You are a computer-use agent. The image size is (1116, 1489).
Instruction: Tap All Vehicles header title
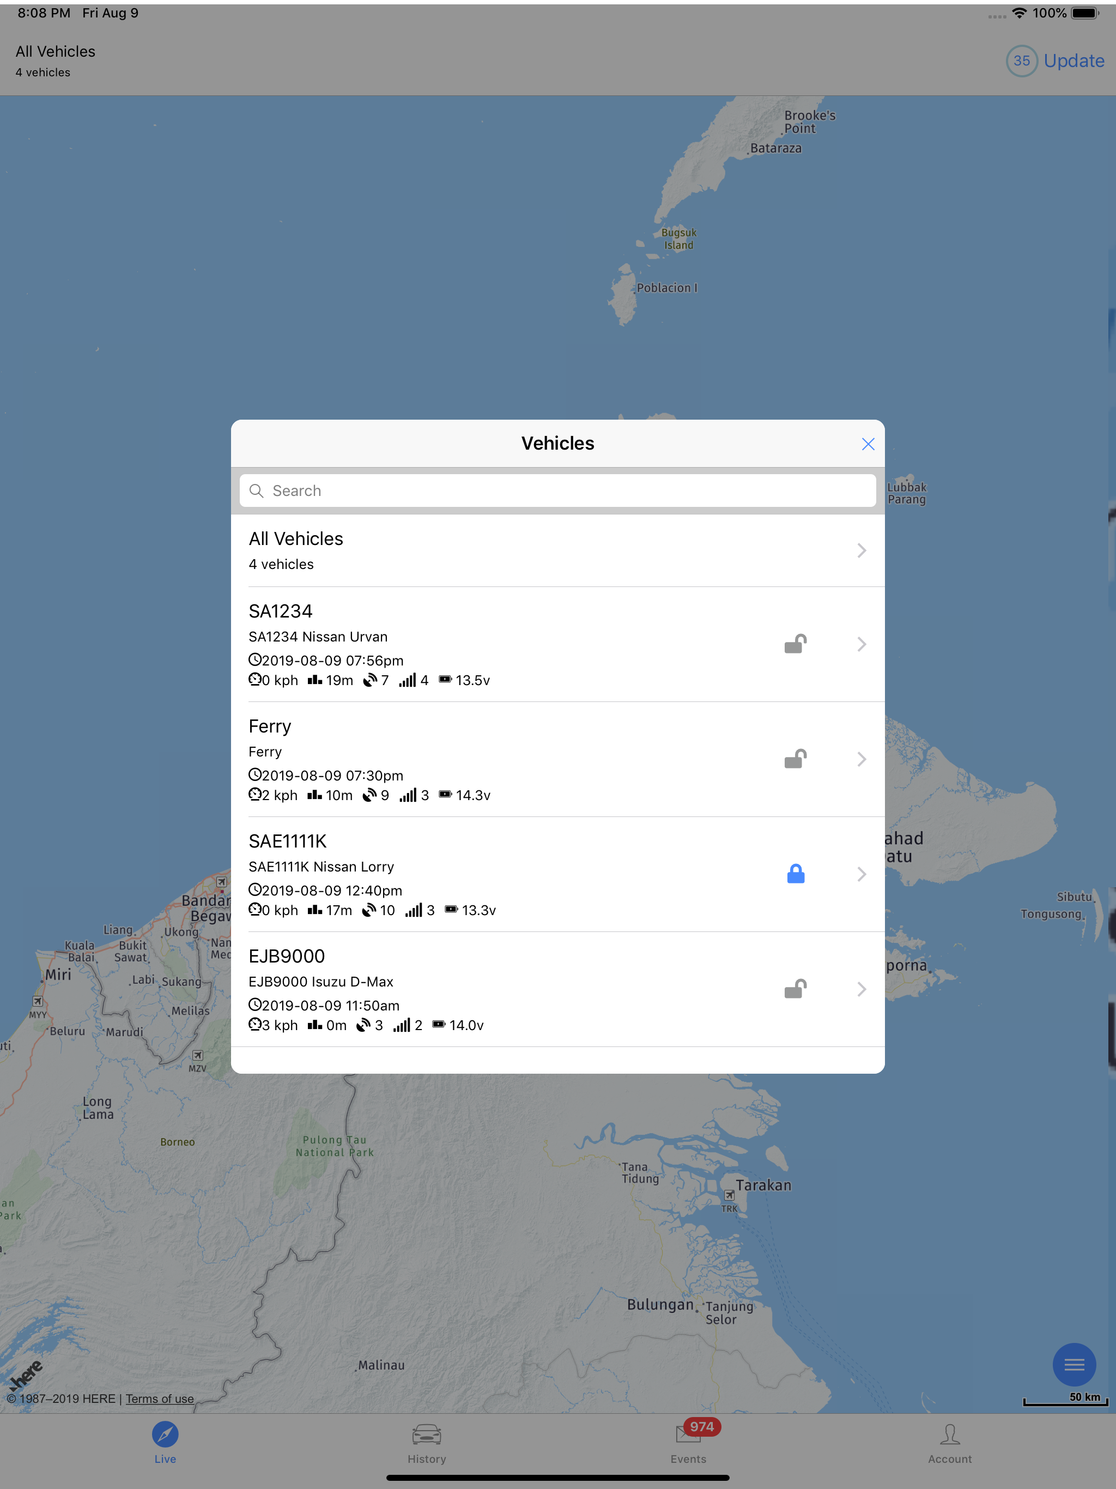point(56,52)
